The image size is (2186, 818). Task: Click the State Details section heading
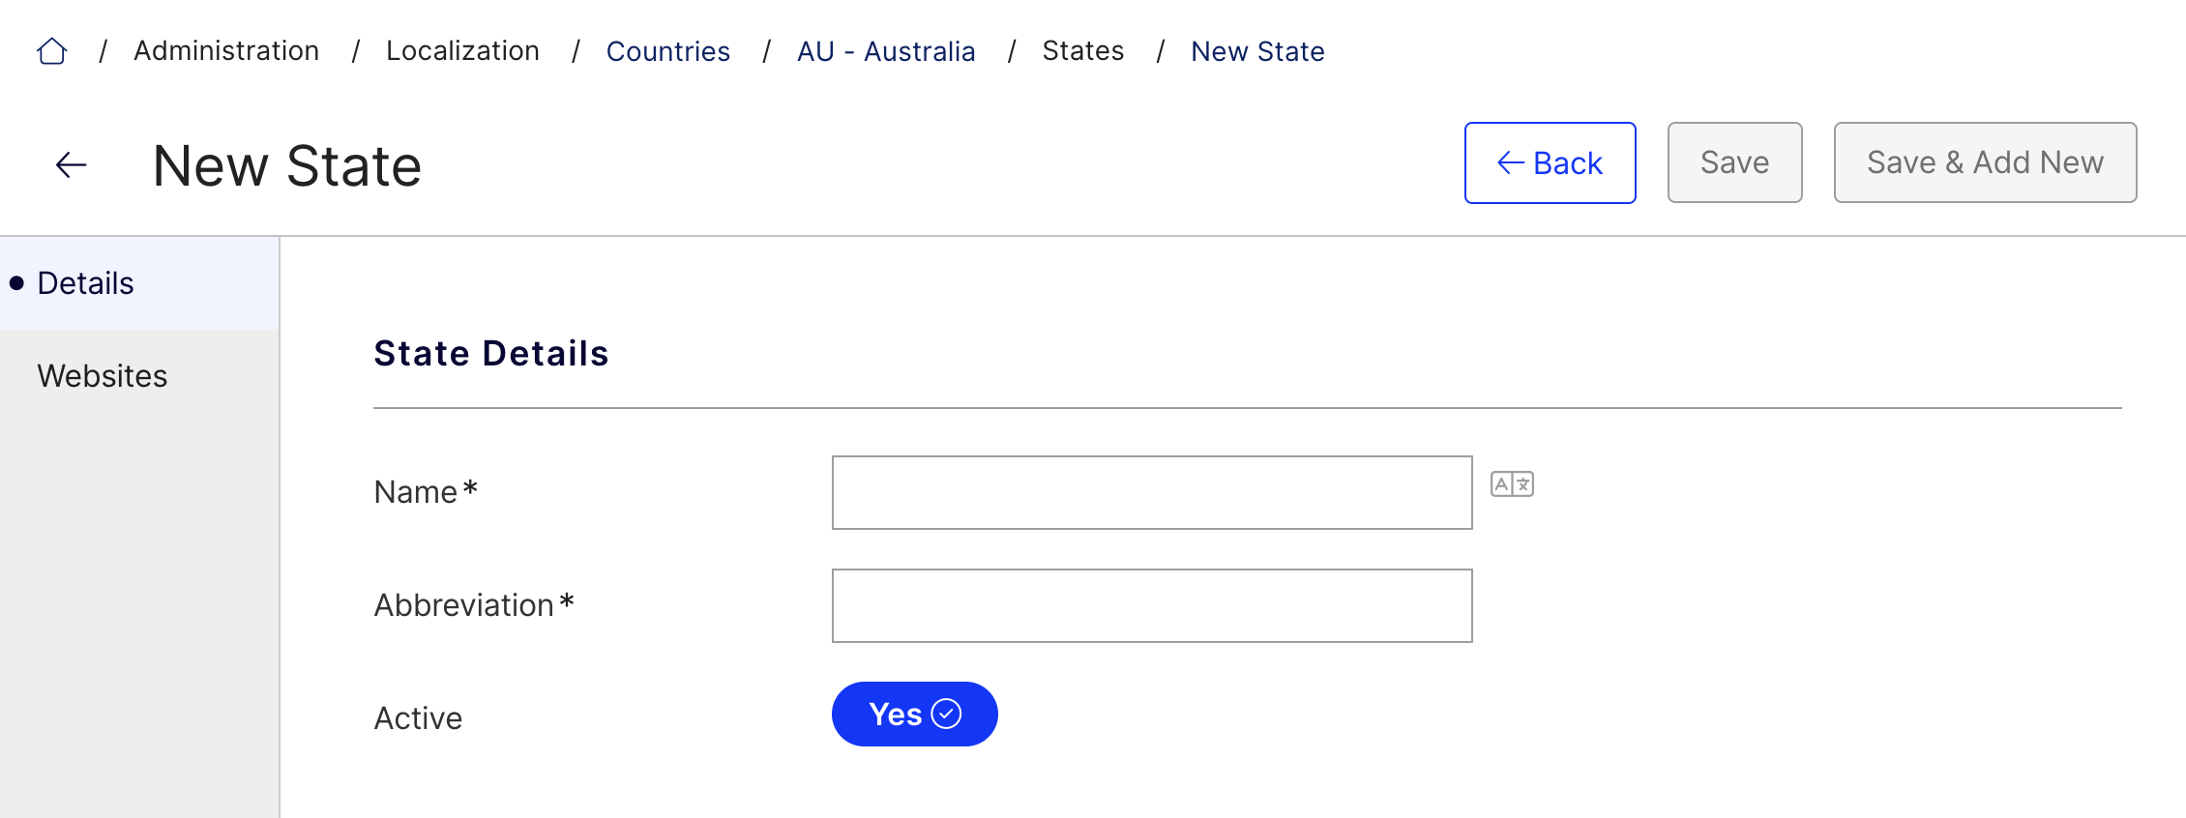click(491, 352)
